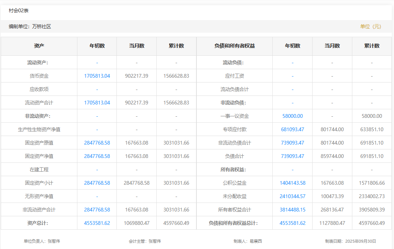Click 一事一议资金 年初数 link 58000.00

[x=292, y=116]
